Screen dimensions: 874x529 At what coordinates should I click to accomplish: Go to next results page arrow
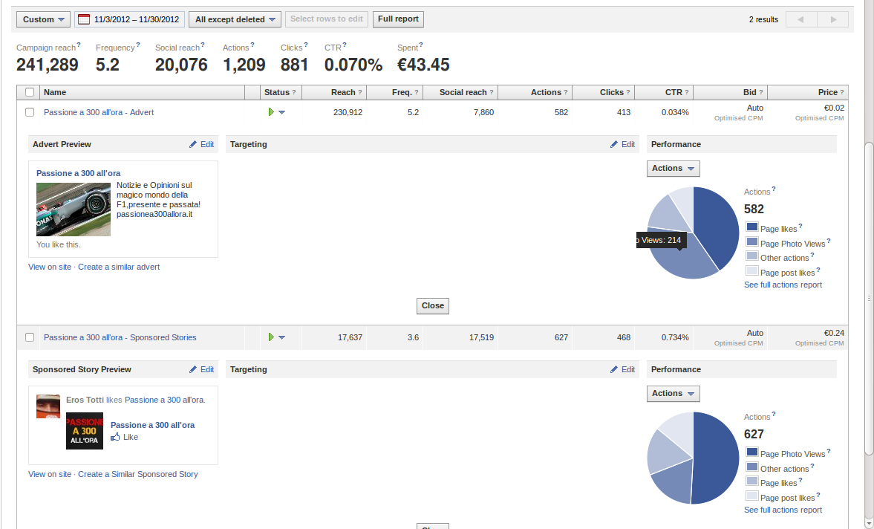tap(833, 19)
